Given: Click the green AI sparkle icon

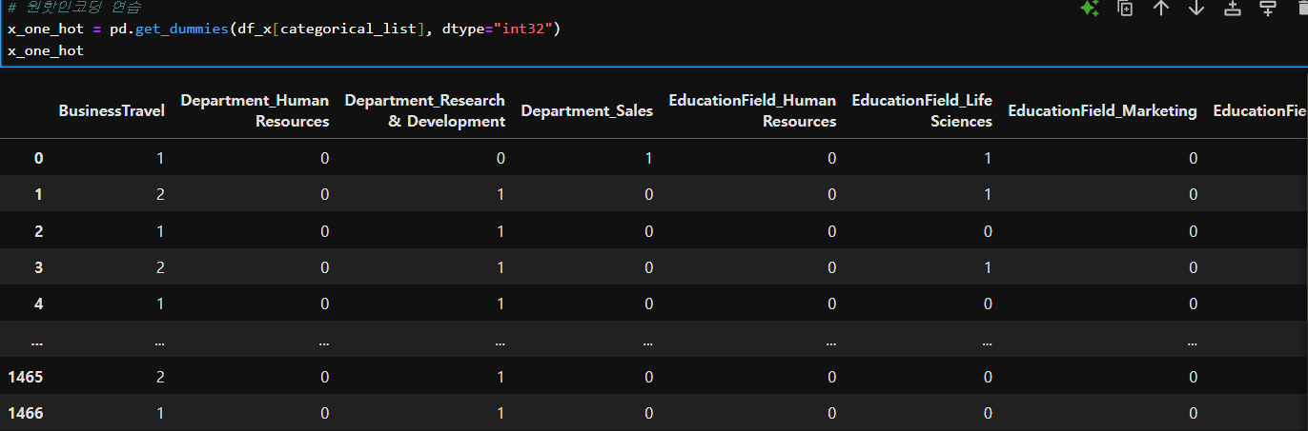Looking at the screenshot, I should pos(1090,8).
